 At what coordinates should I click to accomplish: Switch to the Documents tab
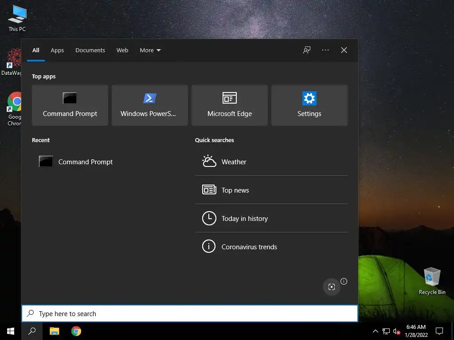click(90, 50)
